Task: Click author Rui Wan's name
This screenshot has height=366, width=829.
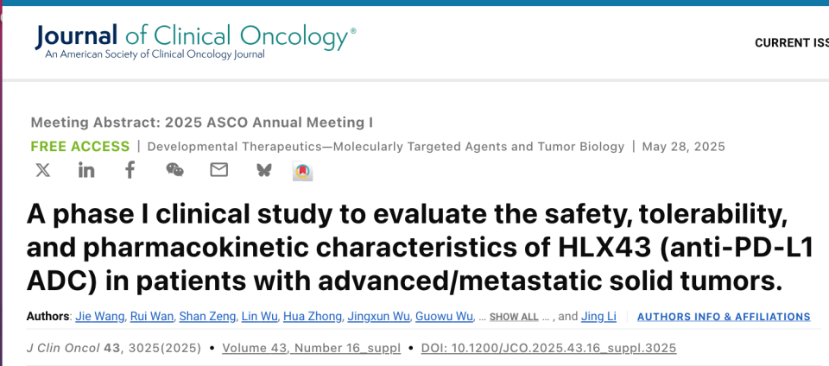Action: coord(150,317)
